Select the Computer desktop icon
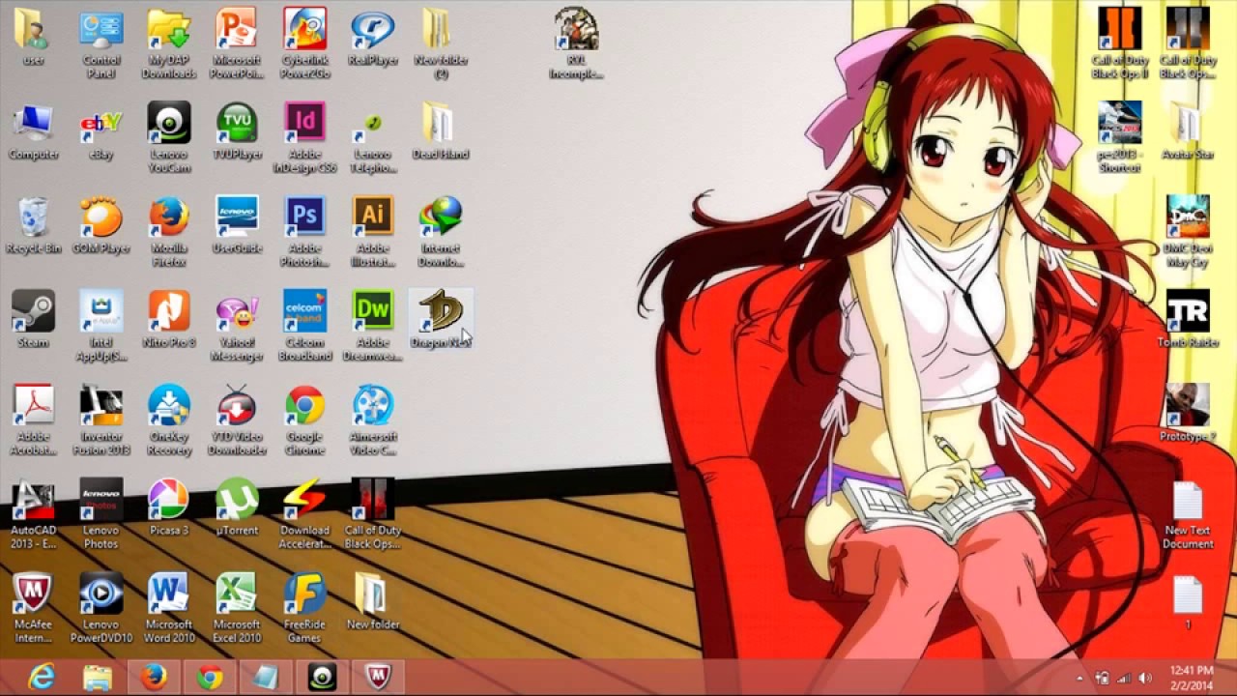Viewport: 1237px width, 696px height. (34, 131)
